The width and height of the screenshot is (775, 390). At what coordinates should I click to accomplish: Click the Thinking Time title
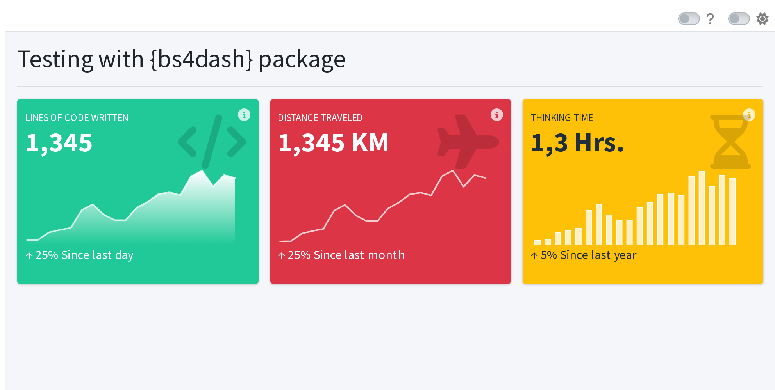pos(562,118)
